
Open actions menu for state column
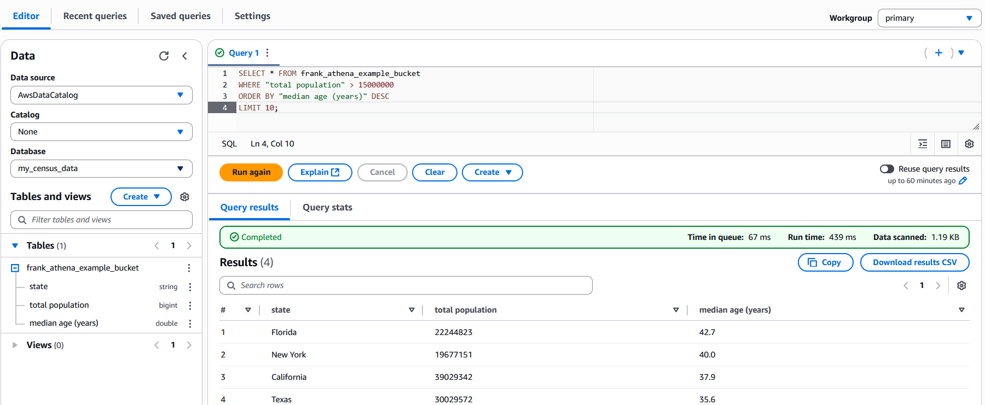pyautogui.click(x=190, y=287)
